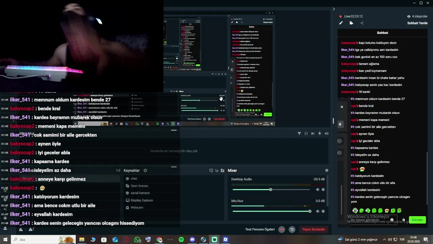
Task: Mute event notifications with the bell icon
Action: [320, 134]
